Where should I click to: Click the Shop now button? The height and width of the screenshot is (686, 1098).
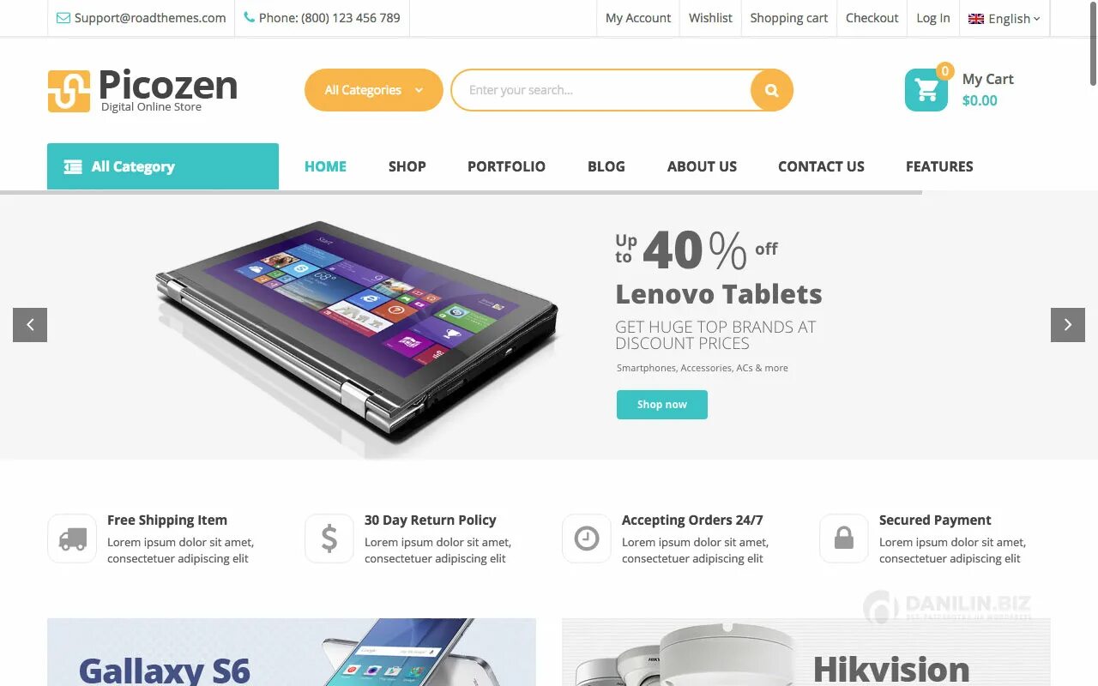pos(662,405)
